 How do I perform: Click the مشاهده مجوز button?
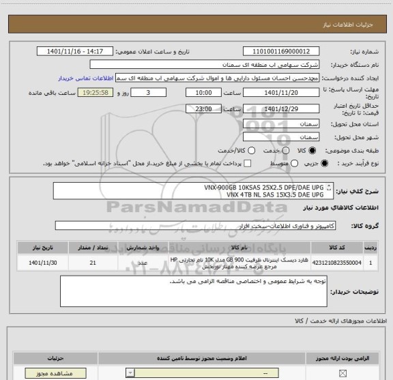[x=55, y=373]
